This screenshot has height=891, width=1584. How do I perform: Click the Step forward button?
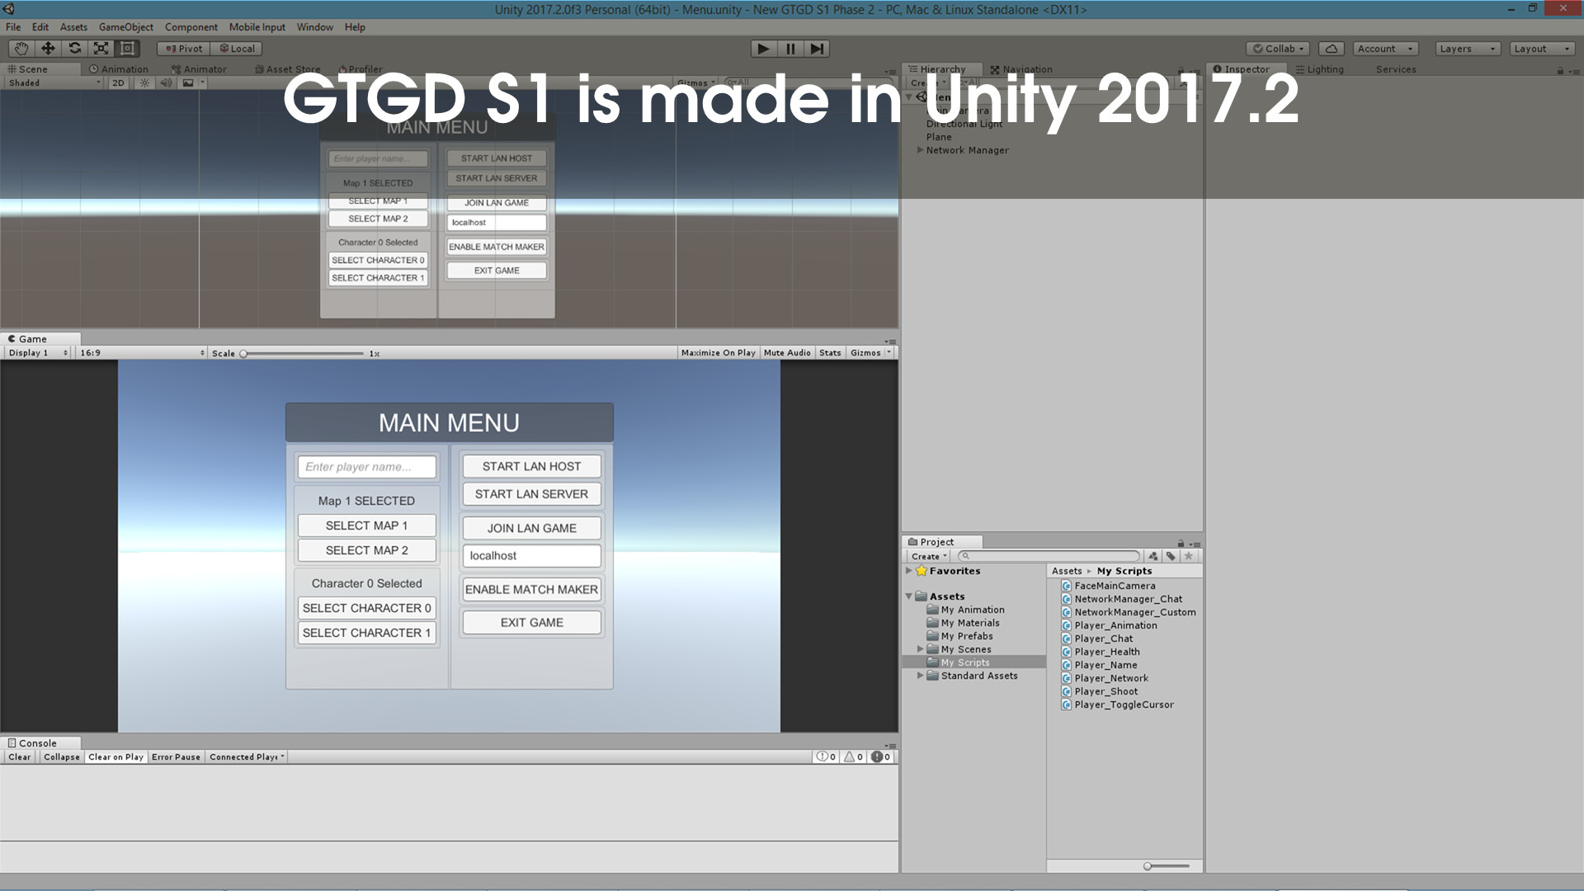pyautogui.click(x=815, y=48)
